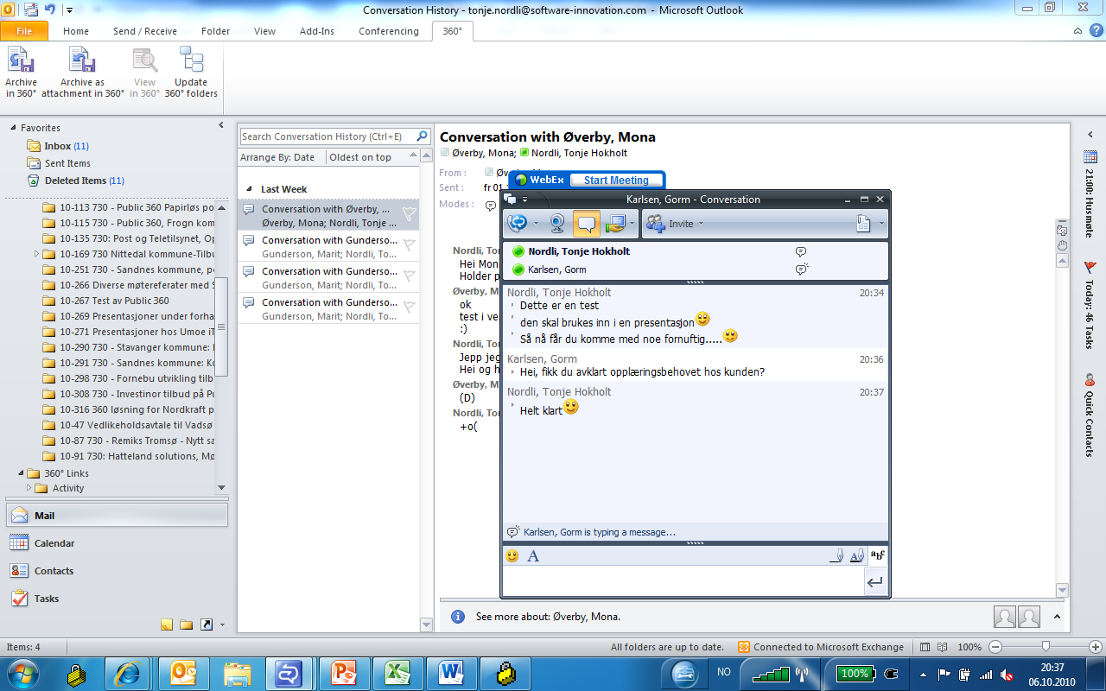The height and width of the screenshot is (691, 1106).
Task: Collapse the Favorites section
Action: click(x=13, y=128)
